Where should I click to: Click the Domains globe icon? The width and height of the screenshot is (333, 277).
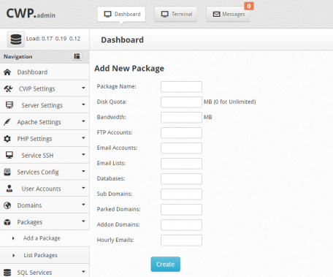(x=7, y=205)
